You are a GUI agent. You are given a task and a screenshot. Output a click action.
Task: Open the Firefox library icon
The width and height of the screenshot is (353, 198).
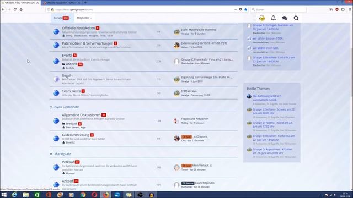click(331, 9)
